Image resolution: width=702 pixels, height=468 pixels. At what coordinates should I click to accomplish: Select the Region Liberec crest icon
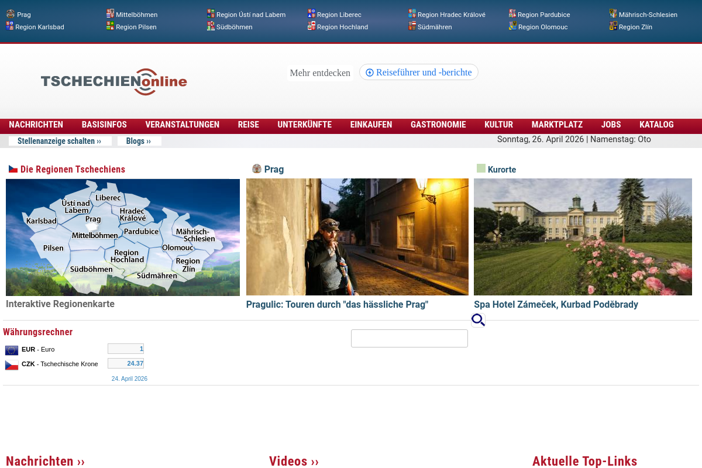(311, 12)
